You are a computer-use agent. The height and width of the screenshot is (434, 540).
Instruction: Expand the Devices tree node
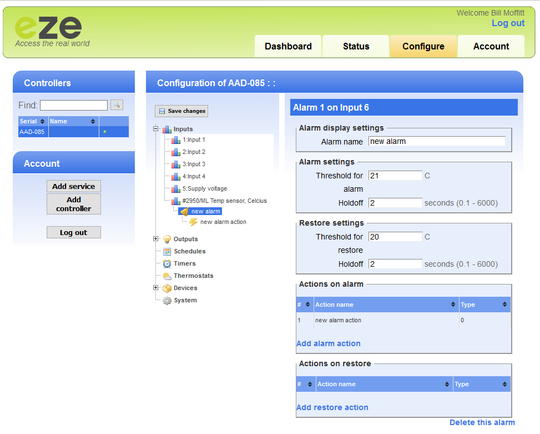coord(156,288)
